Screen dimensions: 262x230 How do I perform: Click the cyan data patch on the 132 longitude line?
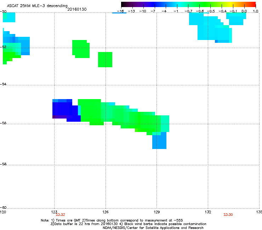[x=211, y=28]
